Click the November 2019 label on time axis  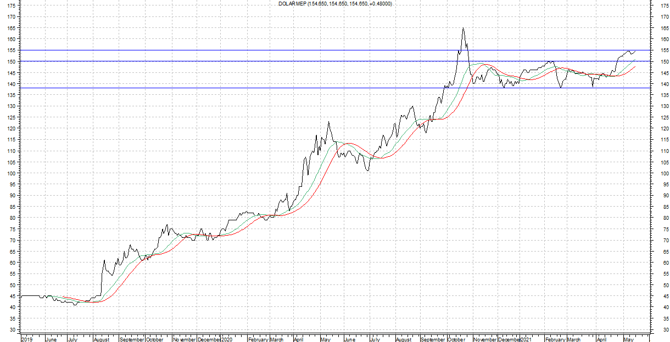pyautogui.click(x=185, y=339)
